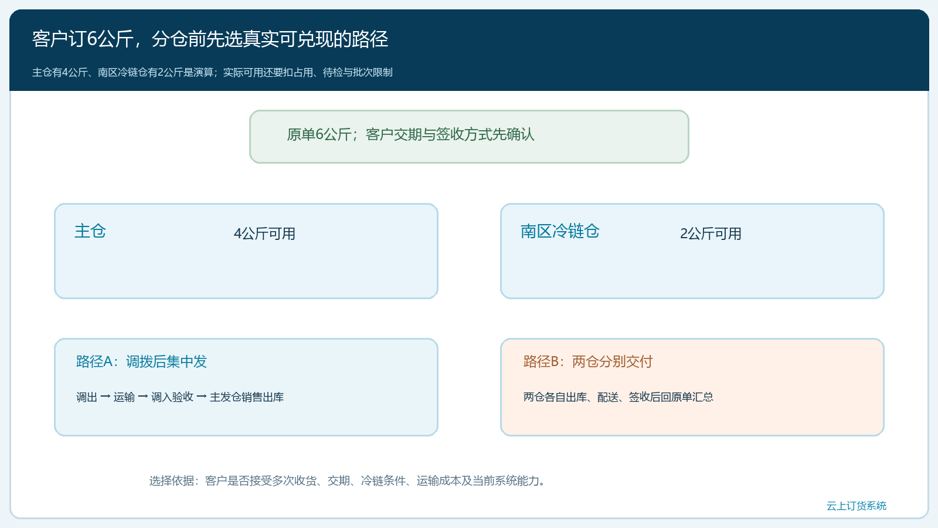938x528 pixels.
Task: Select heading 路径A：调拨后集中发
Action: (x=141, y=361)
